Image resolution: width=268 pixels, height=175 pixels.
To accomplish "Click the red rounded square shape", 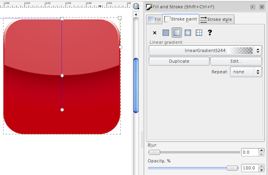I will (x=62, y=76).
